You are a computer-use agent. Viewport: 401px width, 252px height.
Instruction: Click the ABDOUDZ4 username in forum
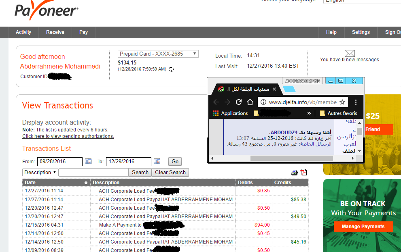pos(284,133)
